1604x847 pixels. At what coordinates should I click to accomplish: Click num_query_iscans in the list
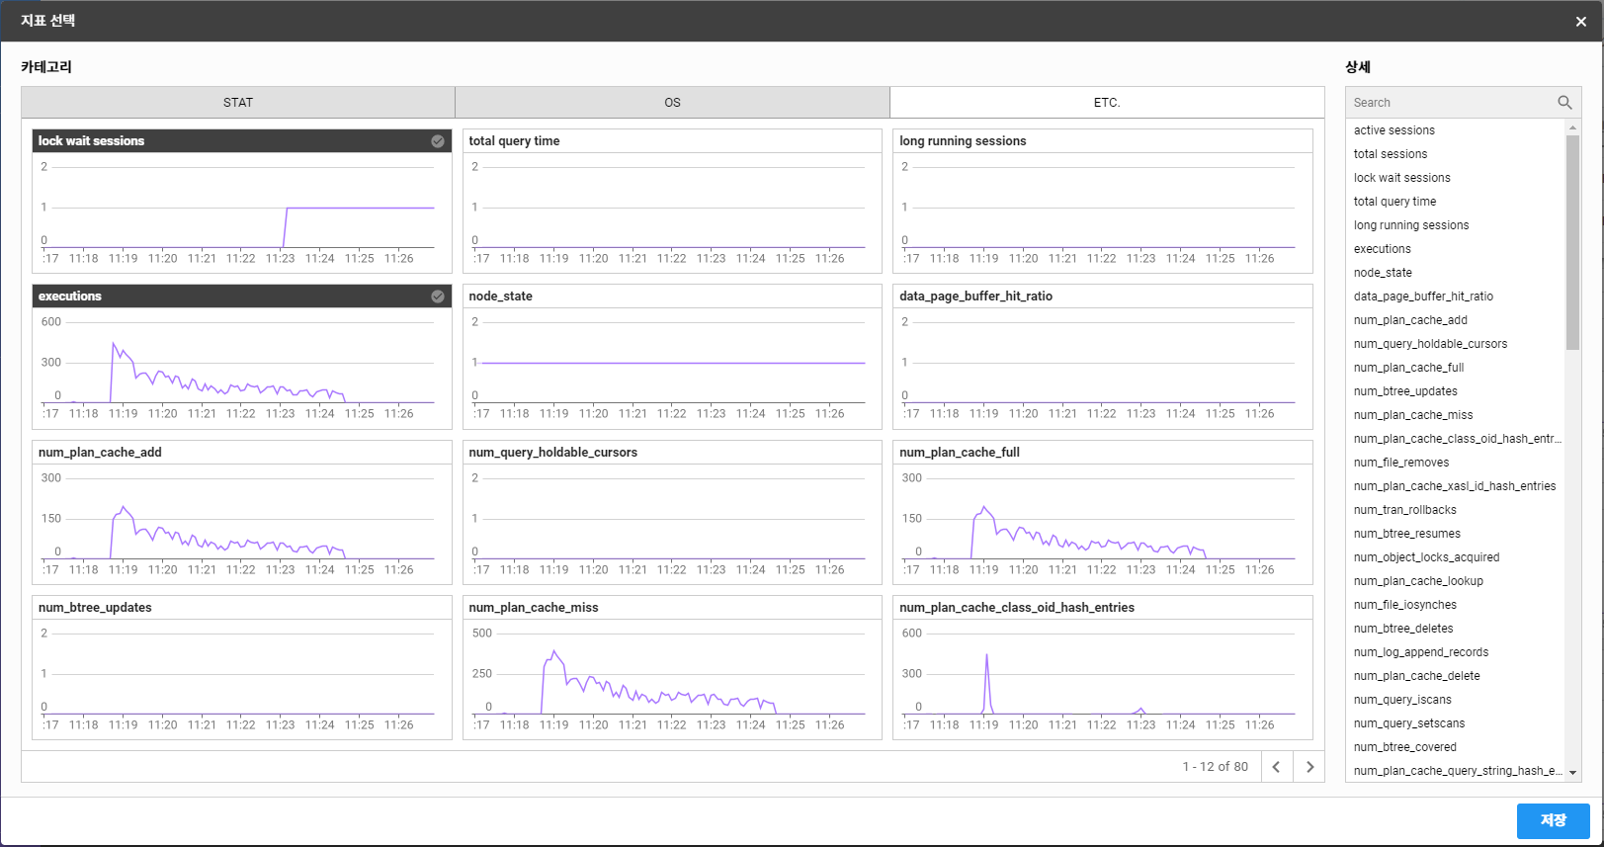tap(1402, 700)
